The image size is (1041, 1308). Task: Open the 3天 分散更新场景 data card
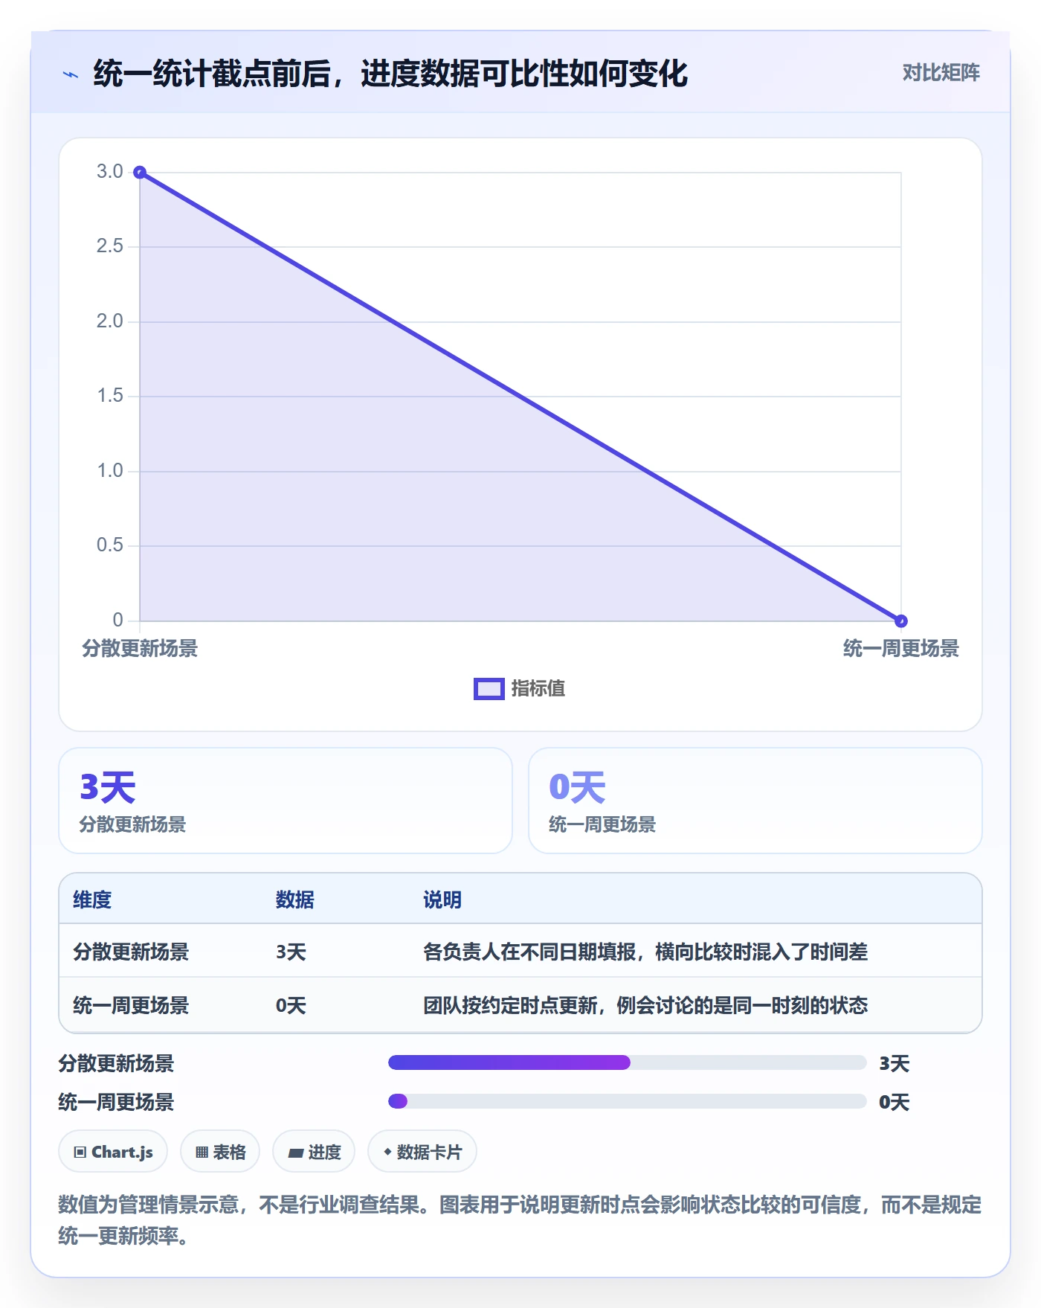[286, 801]
